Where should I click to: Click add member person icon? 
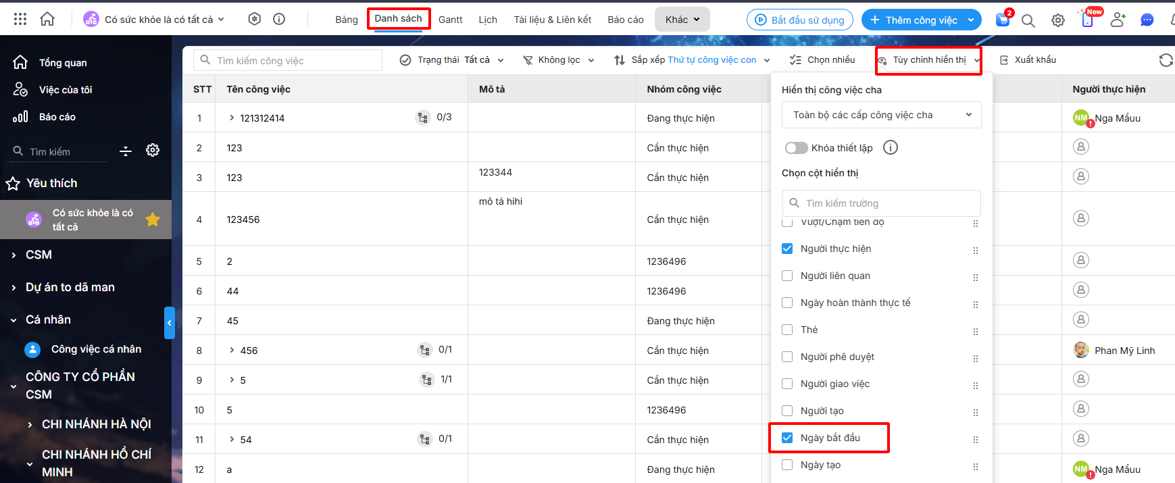click(1118, 20)
